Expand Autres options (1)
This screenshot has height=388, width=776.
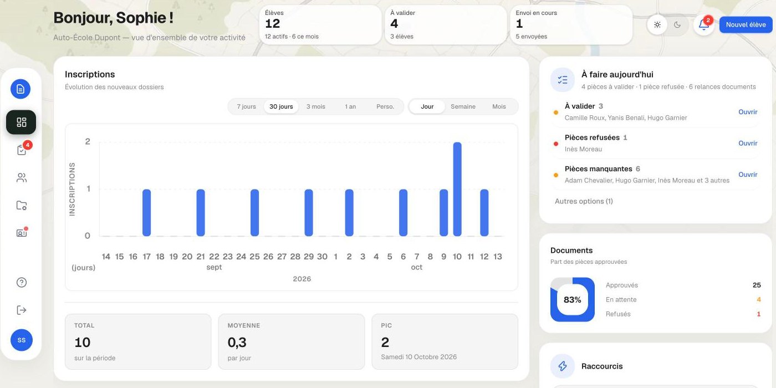click(584, 202)
